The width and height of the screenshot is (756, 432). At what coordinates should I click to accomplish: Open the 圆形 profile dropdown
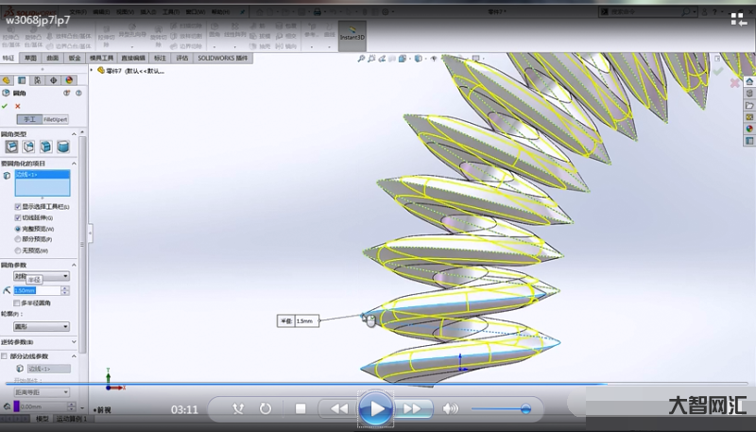pyautogui.click(x=40, y=326)
